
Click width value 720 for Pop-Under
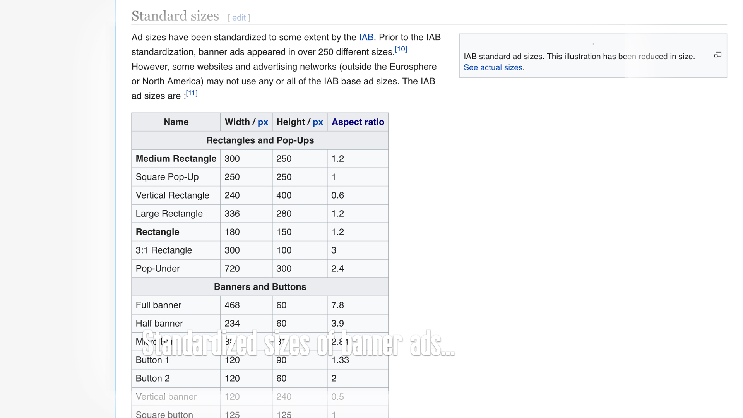[x=232, y=269]
